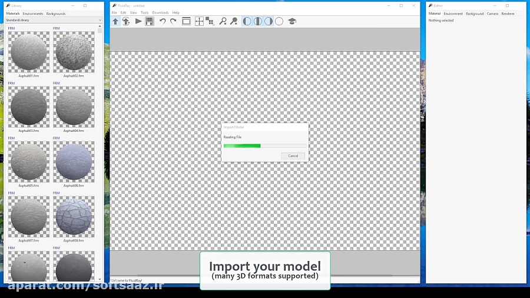Expand the StandardLibrary dropdown
The image size is (530, 298).
pos(100,20)
